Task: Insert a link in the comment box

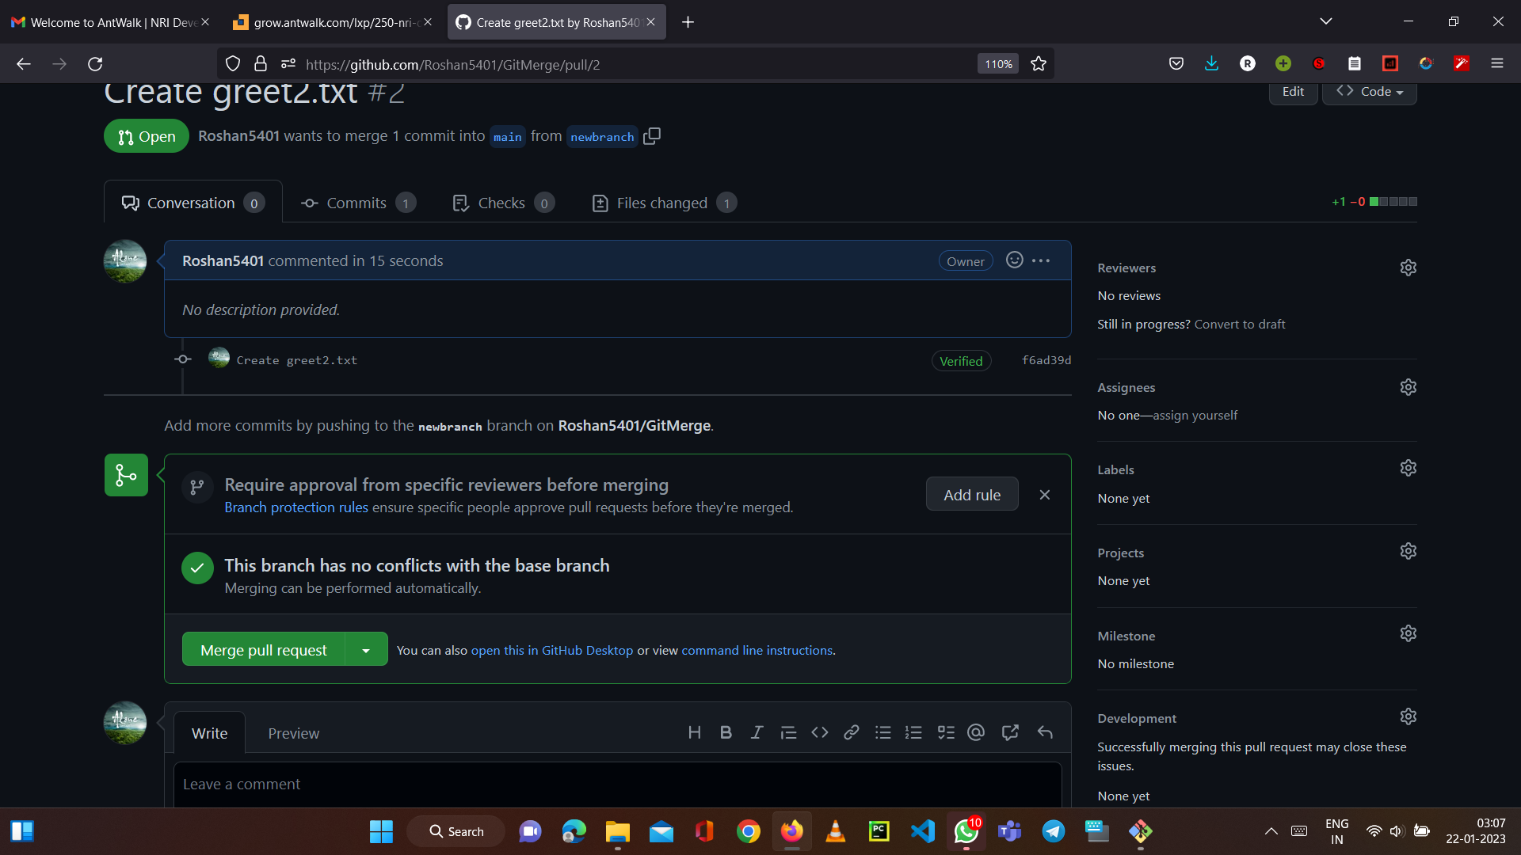Action: click(851, 732)
